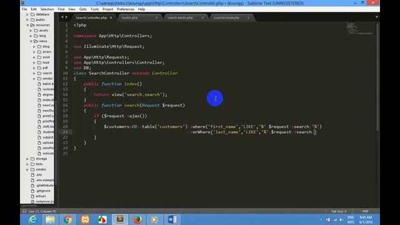Click the sidebar horizontal scrollbar
The image size is (400, 225).
[x=29, y=206]
